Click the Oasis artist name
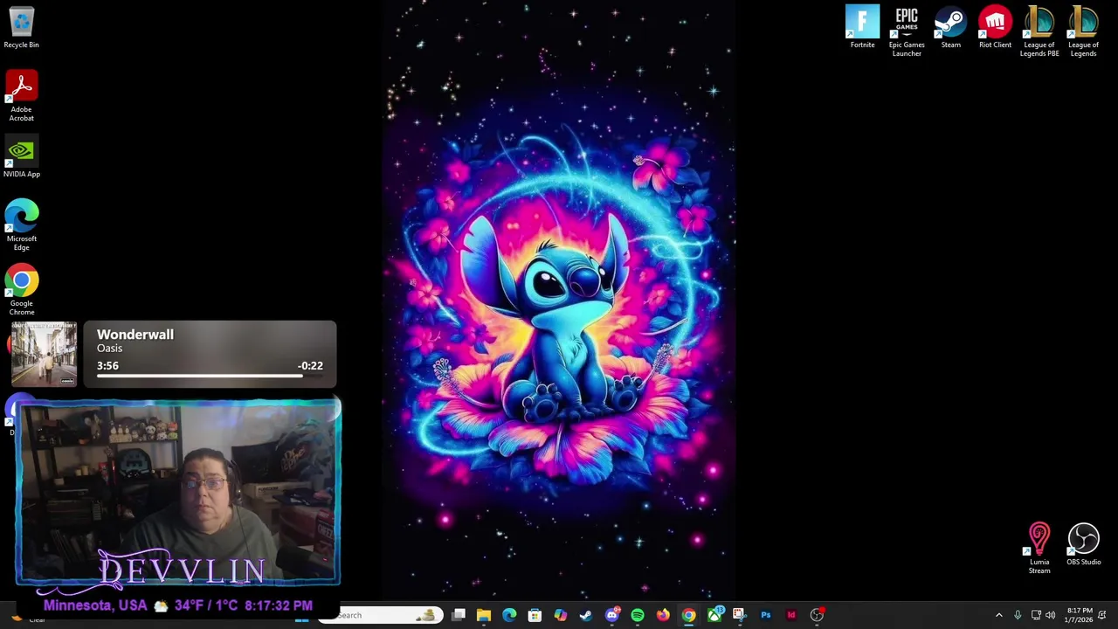This screenshot has height=629, width=1118. pyautogui.click(x=109, y=349)
